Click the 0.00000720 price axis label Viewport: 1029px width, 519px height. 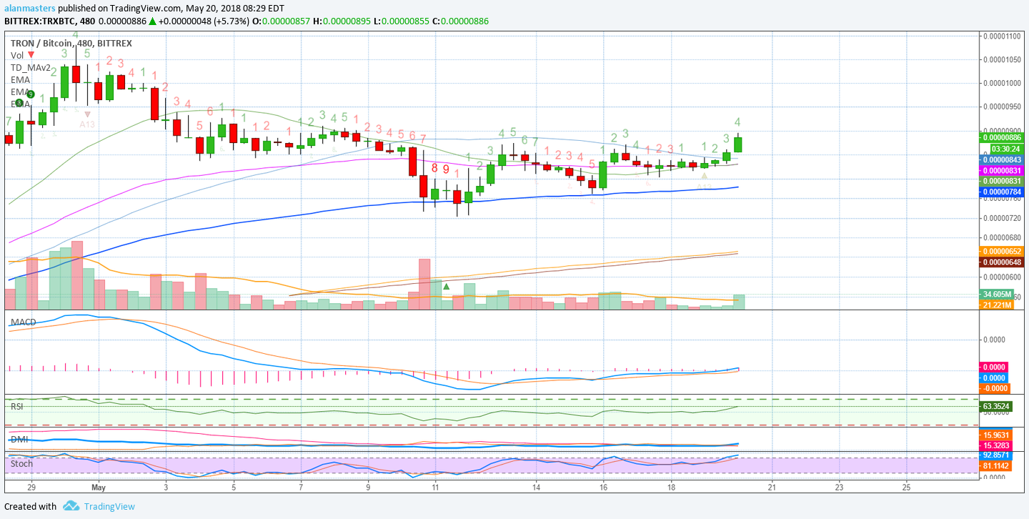[x=1003, y=217]
